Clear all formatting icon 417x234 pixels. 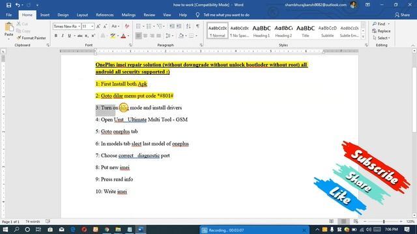127,26
